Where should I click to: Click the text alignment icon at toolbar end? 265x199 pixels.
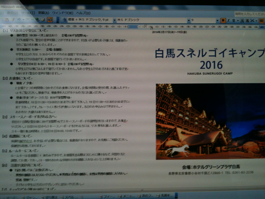[x=261, y=21]
